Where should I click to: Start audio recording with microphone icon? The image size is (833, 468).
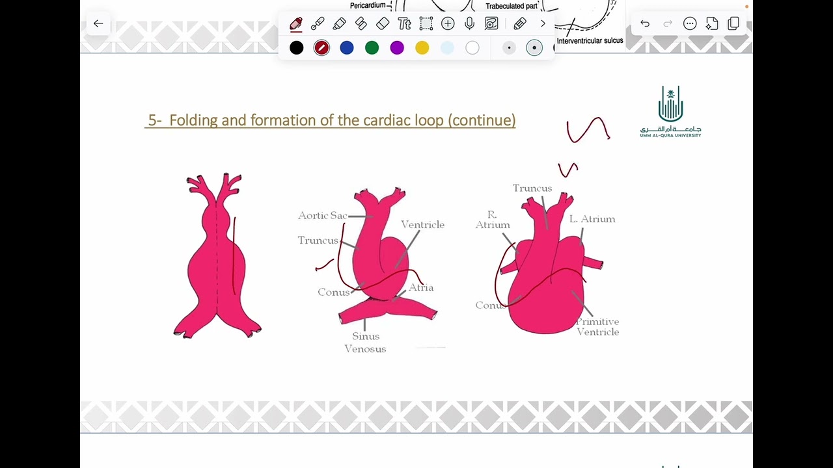469,24
